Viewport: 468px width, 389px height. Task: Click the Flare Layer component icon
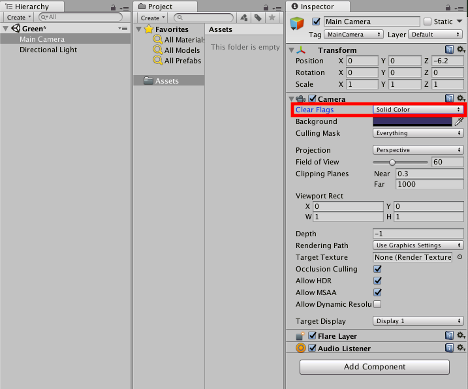click(300, 336)
